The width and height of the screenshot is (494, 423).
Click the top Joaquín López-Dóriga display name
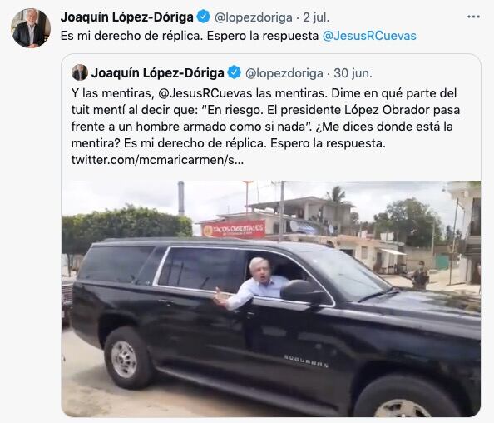click(x=127, y=17)
